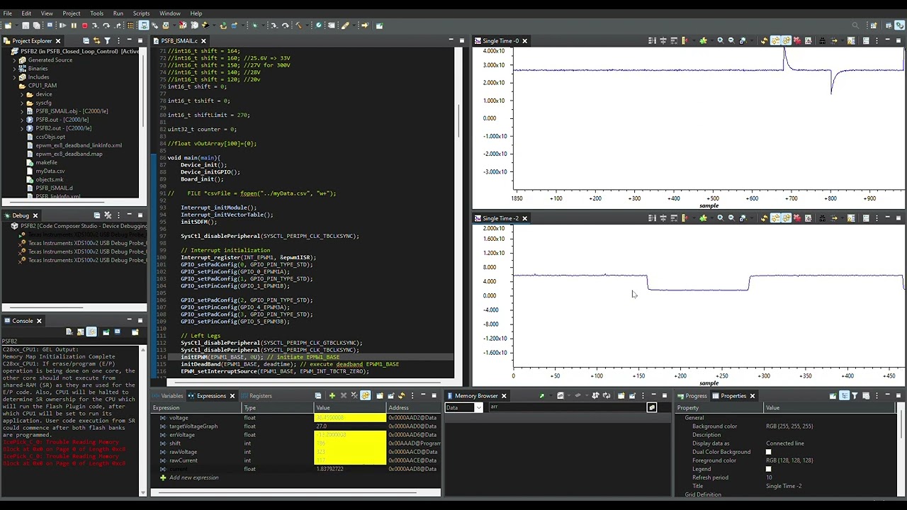Click Add new expression link
907x510 pixels.
click(193, 477)
